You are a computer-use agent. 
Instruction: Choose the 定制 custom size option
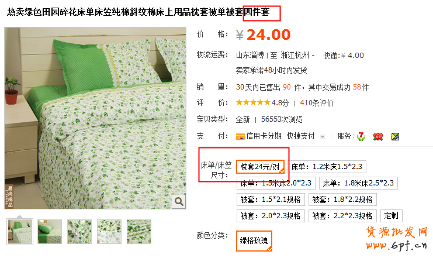click(392, 216)
